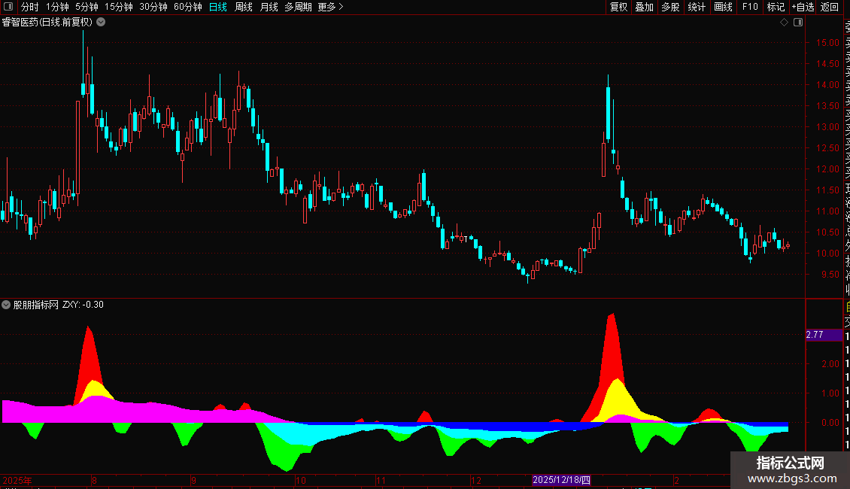850x489 pixels.
Task: Switch to 月线 monthly chart
Action: click(269, 7)
